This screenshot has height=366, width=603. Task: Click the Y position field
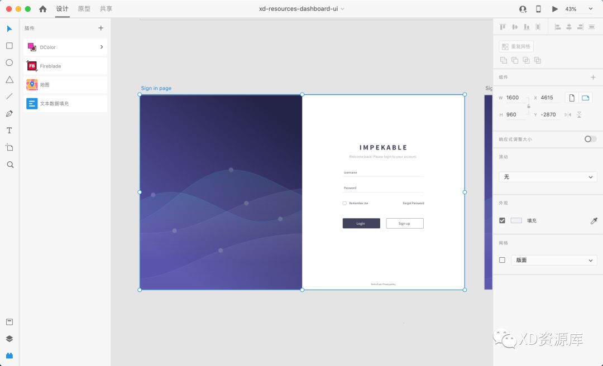point(551,114)
